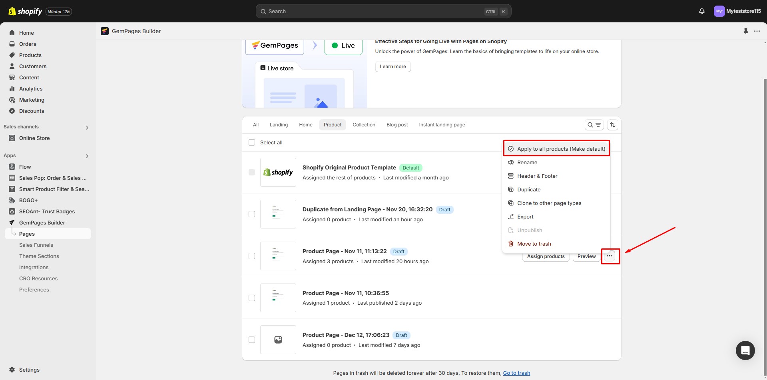Follow the Go to trash link
767x380 pixels.
(x=516, y=373)
